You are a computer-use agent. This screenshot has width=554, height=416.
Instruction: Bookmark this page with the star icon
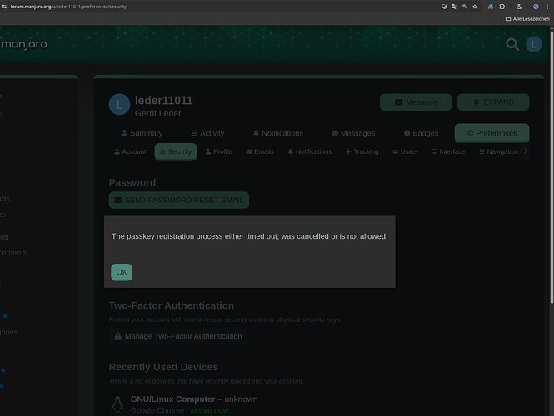point(475,7)
